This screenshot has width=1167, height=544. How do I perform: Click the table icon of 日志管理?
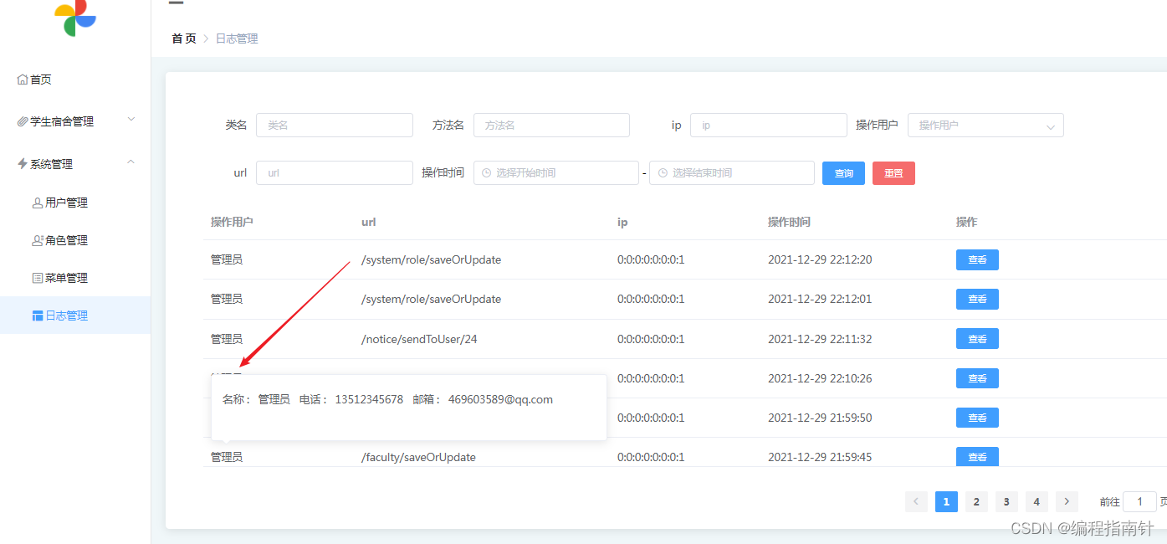(x=38, y=316)
